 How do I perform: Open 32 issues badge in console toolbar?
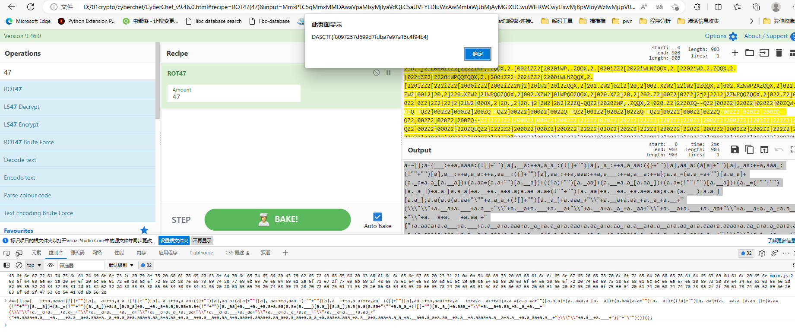146,265
